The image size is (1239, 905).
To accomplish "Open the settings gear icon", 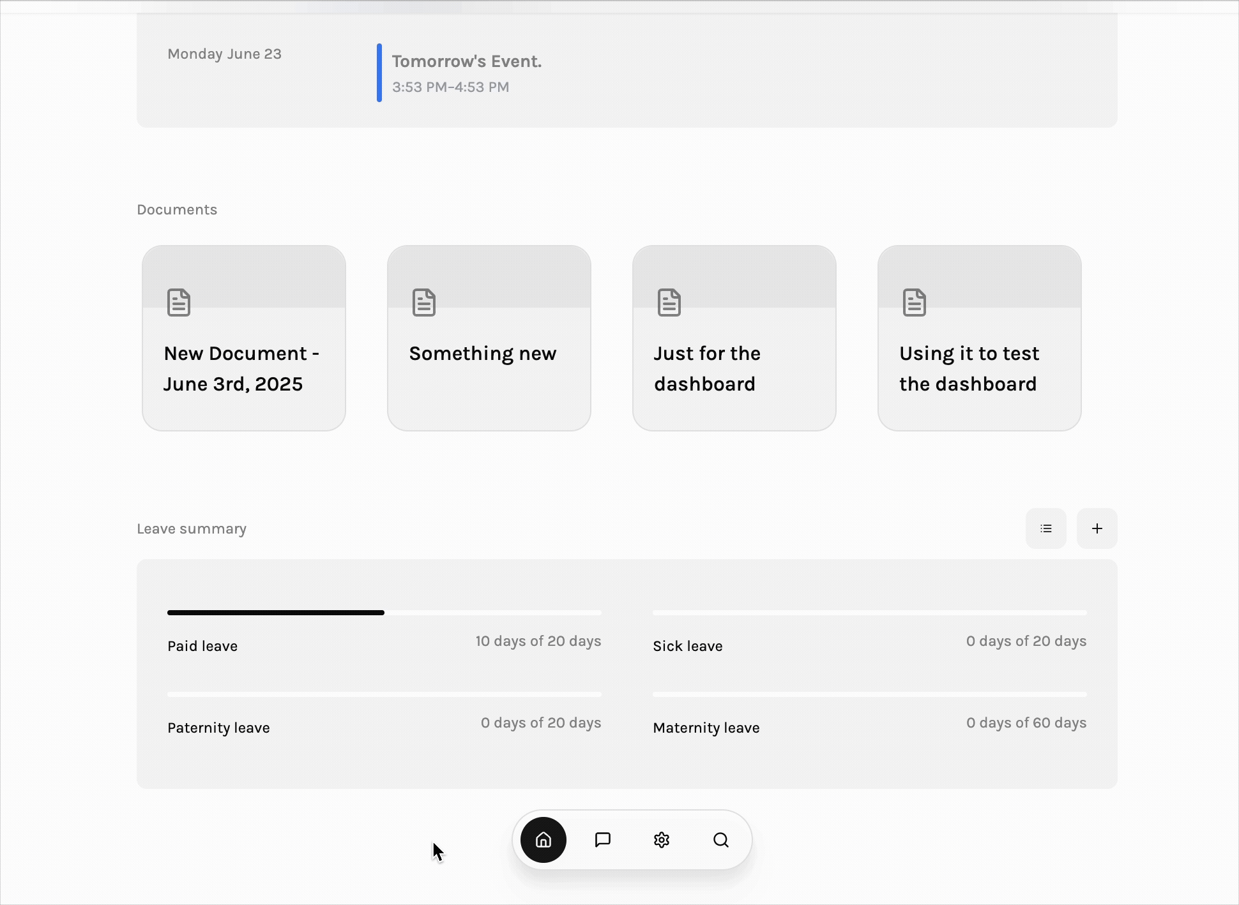I will 662,840.
